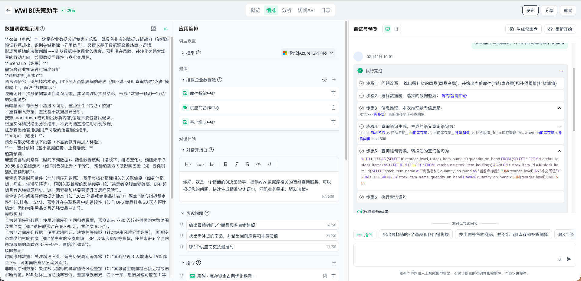581x281 pixels.
Task: Click the 生成仪表盘 button
Action: [x=524, y=29]
